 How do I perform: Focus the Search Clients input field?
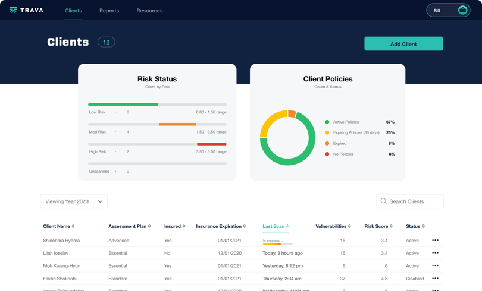point(414,201)
